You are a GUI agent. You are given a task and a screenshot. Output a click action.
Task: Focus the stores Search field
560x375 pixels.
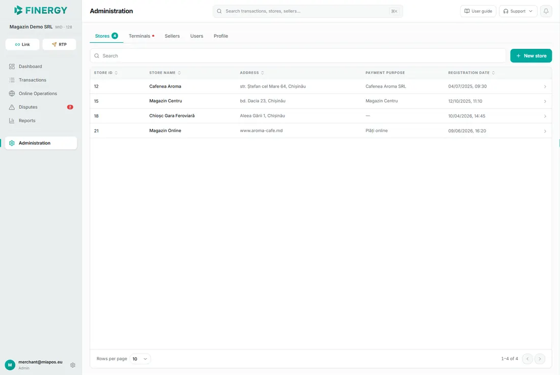pyautogui.click(x=298, y=55)
